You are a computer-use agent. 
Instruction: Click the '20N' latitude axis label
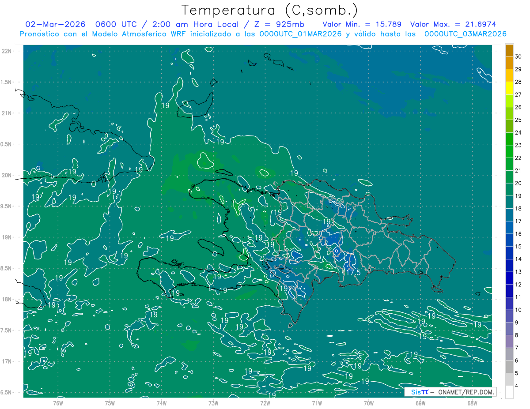tap(6, 175)
